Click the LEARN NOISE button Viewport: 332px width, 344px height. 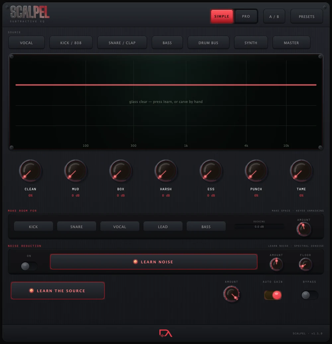(153, 262)
